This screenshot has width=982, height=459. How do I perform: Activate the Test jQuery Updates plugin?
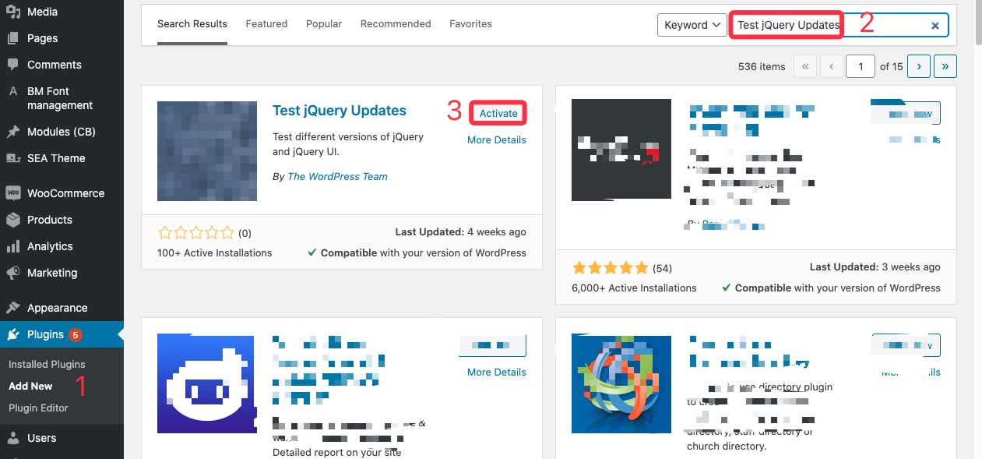pyautogui.click(x=498, y=113)
